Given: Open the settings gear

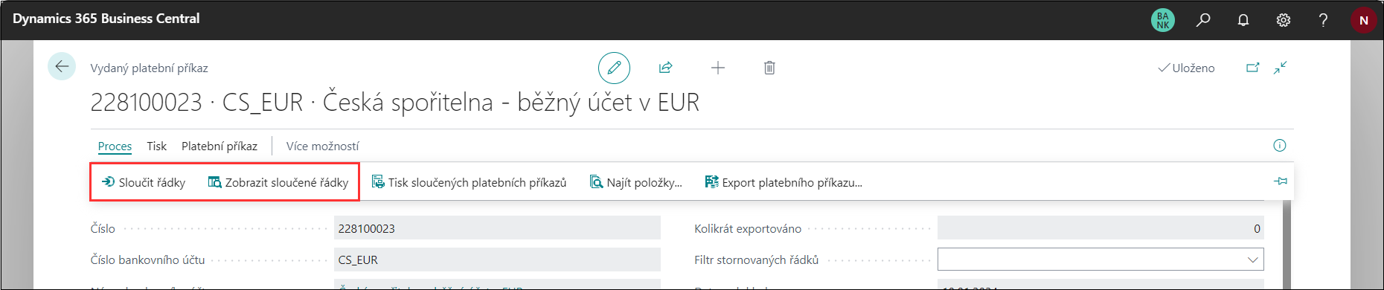Looking at the screenshot, I should [x=1284, y=20].
